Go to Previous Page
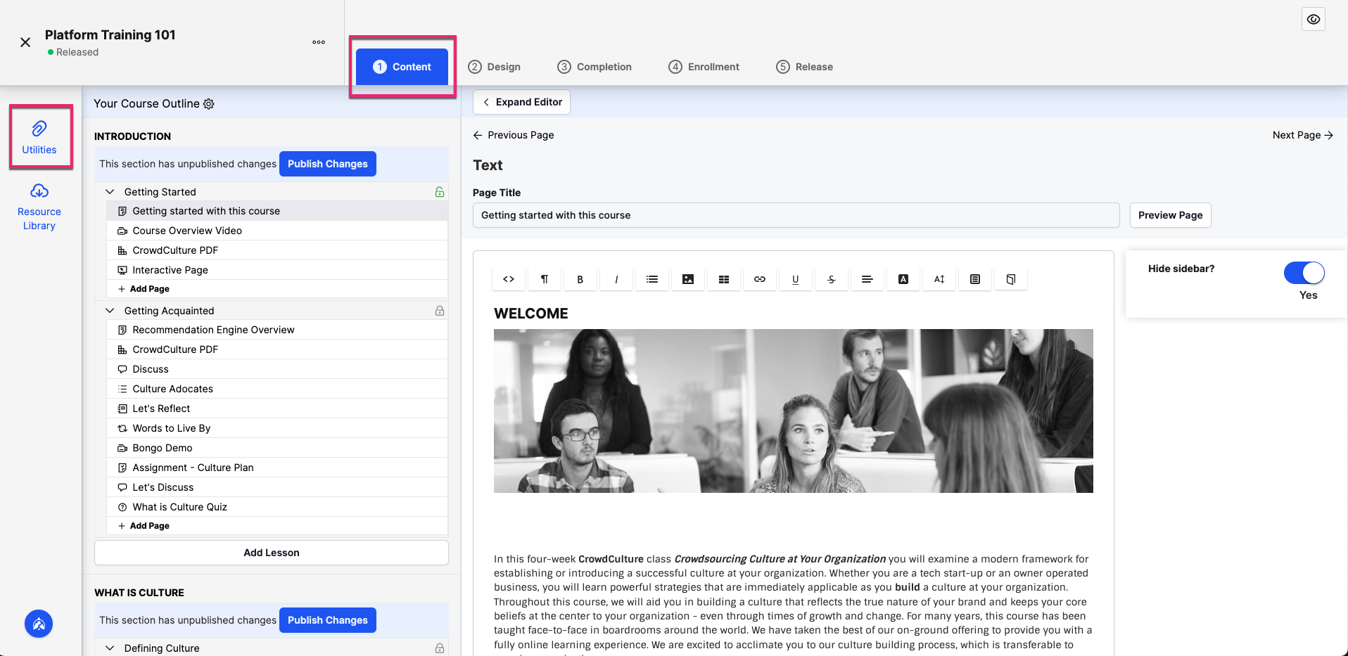The height and width of the screenshot is (656, 1348). click(514, 135)
